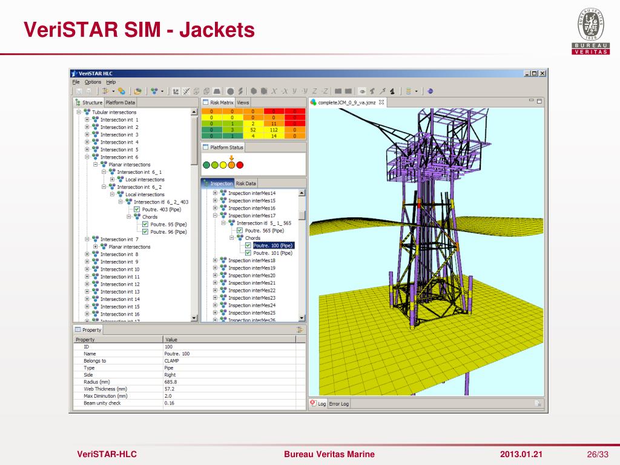The width and height of the screenshot is (620, 465).
Task: Open the Options menu
Action: (x=93, y=82)
